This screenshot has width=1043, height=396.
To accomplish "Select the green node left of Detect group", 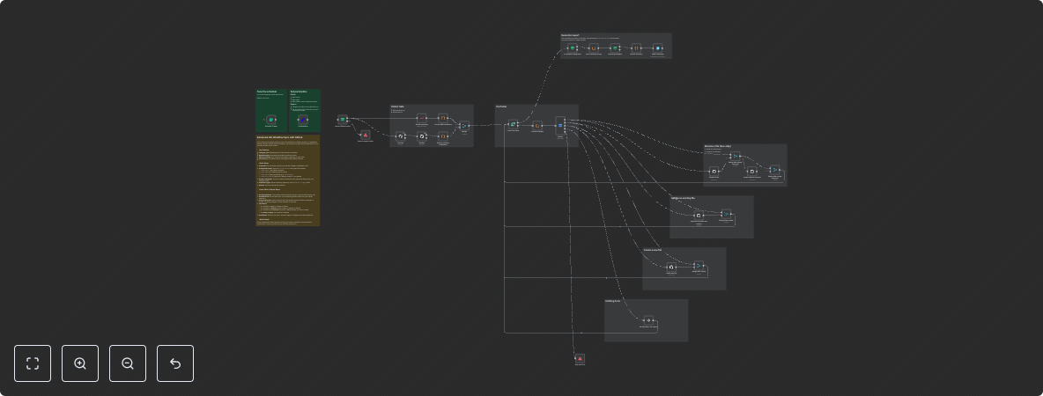I will [343, 120].
